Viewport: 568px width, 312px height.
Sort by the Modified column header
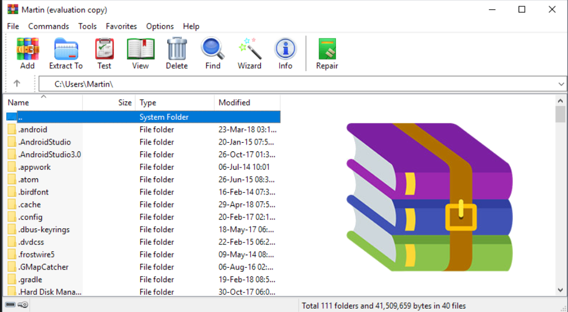[248, 103]
